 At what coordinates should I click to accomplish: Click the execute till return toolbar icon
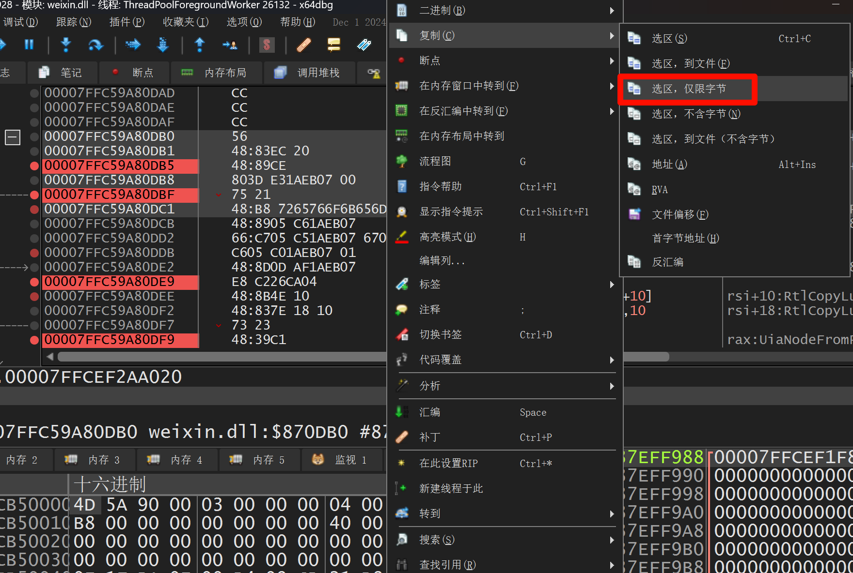[199, 45]
